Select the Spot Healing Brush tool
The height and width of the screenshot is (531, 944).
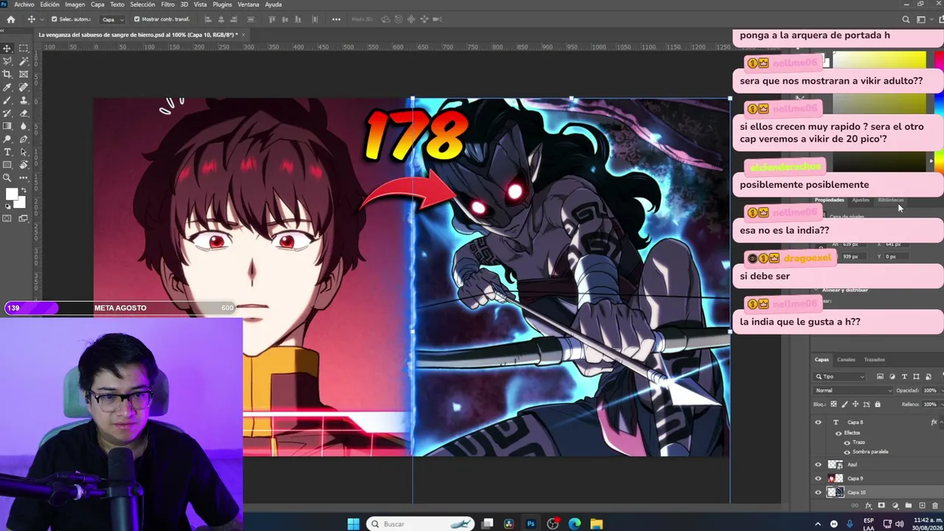click(x=24, y=87)
